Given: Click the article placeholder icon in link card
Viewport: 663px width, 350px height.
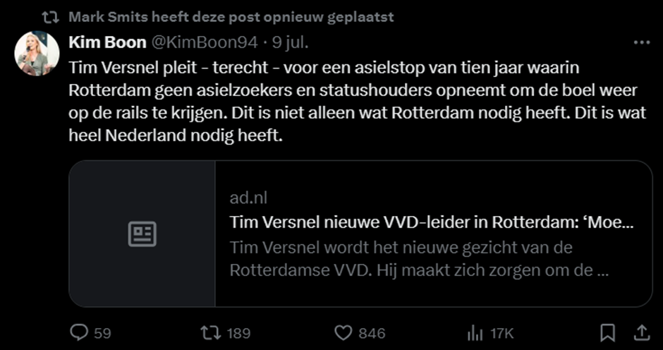Looking at the screenshot, I should pos(142,234).
